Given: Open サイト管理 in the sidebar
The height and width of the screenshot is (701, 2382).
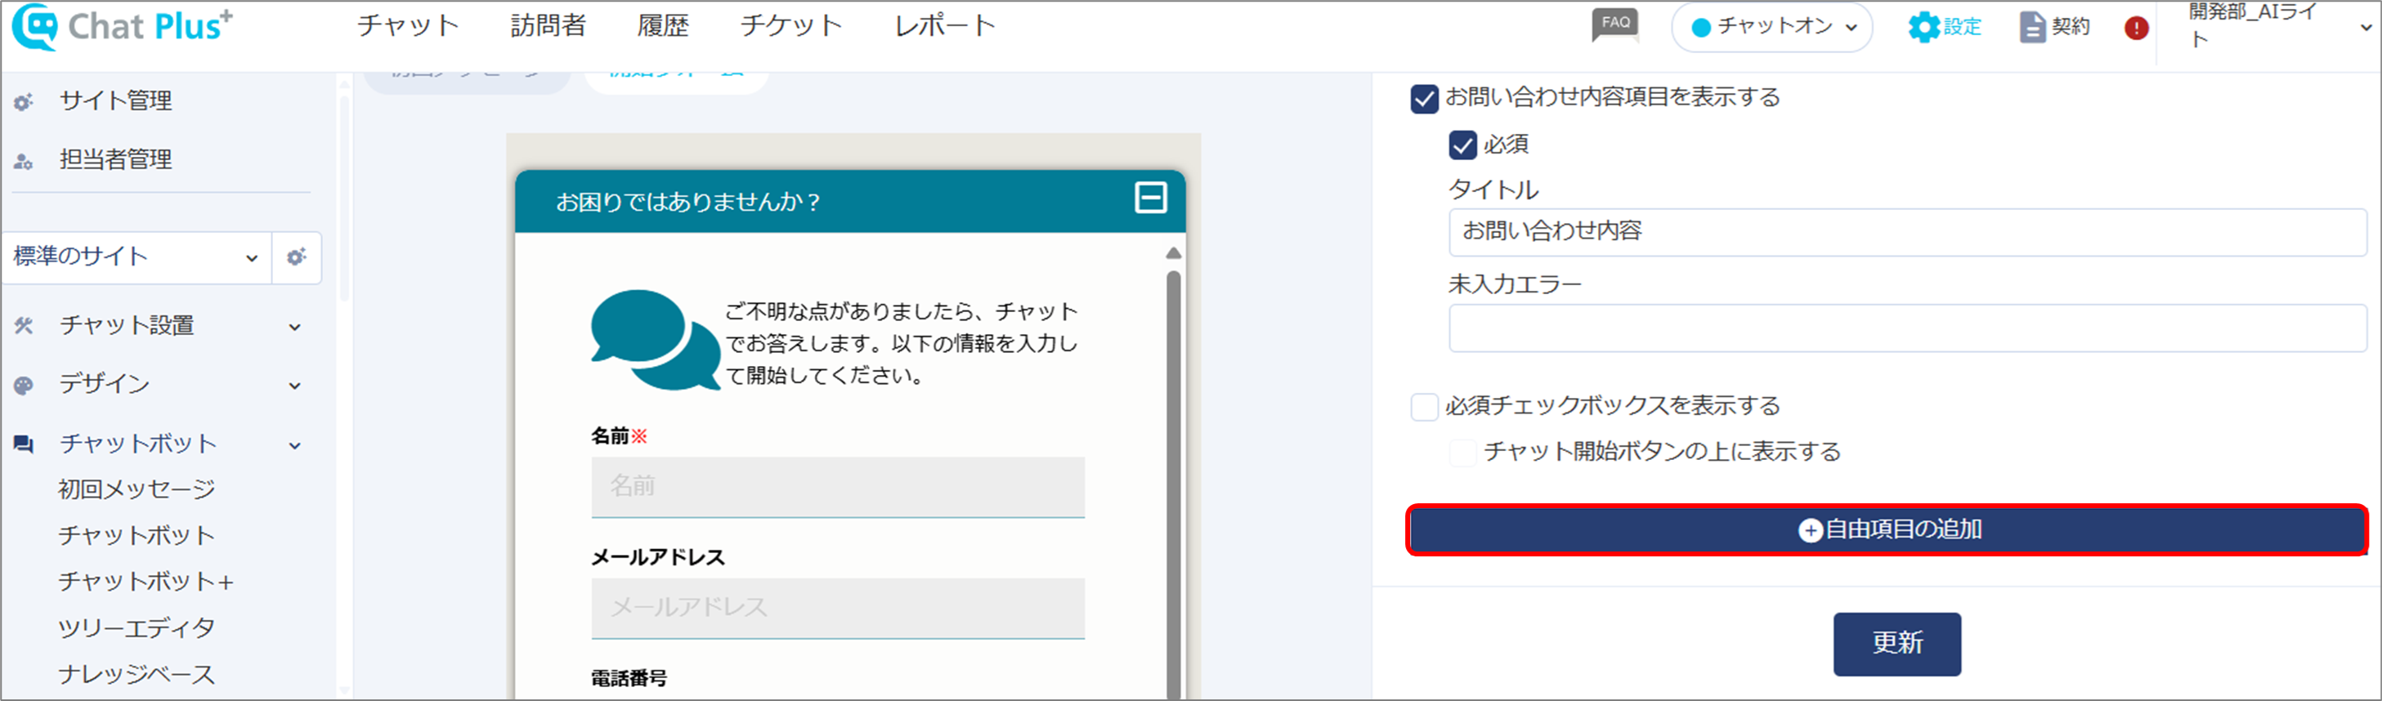Looking at the screenshot, I should [115, 100].
